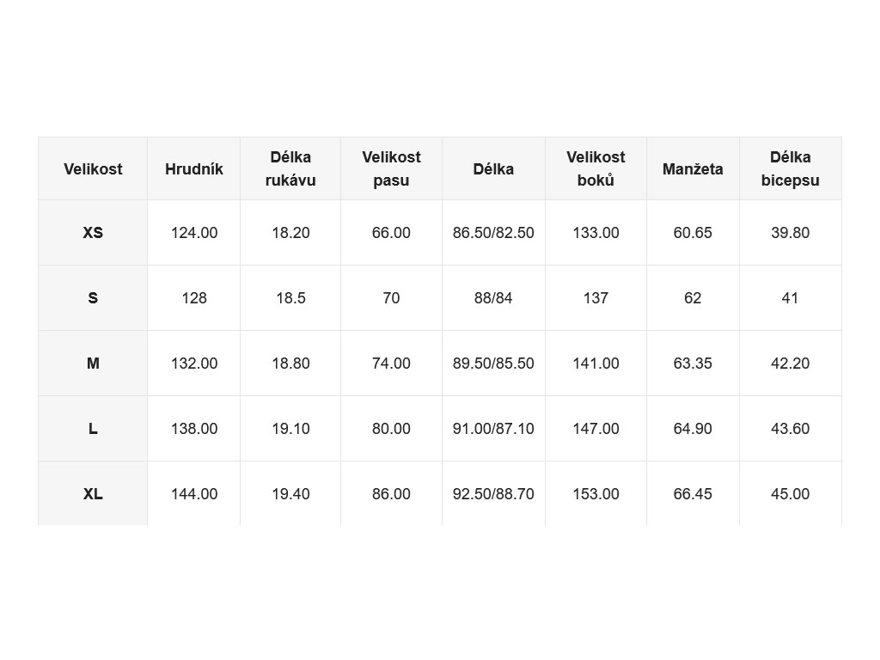Viewport: 880px width, 660px height.
Task: Select the 80.00 waist value cell
Action: [391, 429]
